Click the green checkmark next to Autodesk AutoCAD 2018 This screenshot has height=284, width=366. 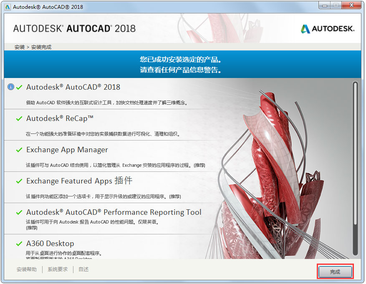tap(18, 87)
